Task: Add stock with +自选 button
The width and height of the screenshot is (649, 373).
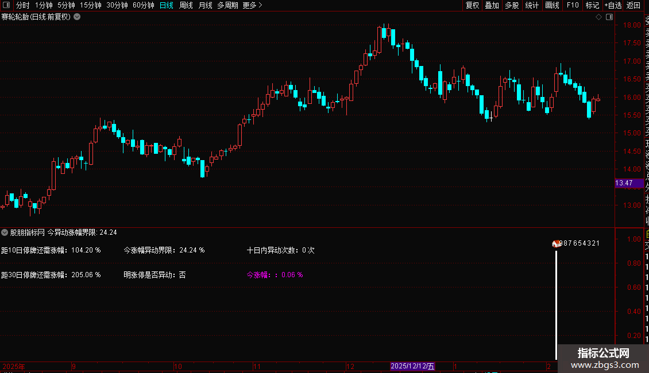Action: tap(613, 5)
